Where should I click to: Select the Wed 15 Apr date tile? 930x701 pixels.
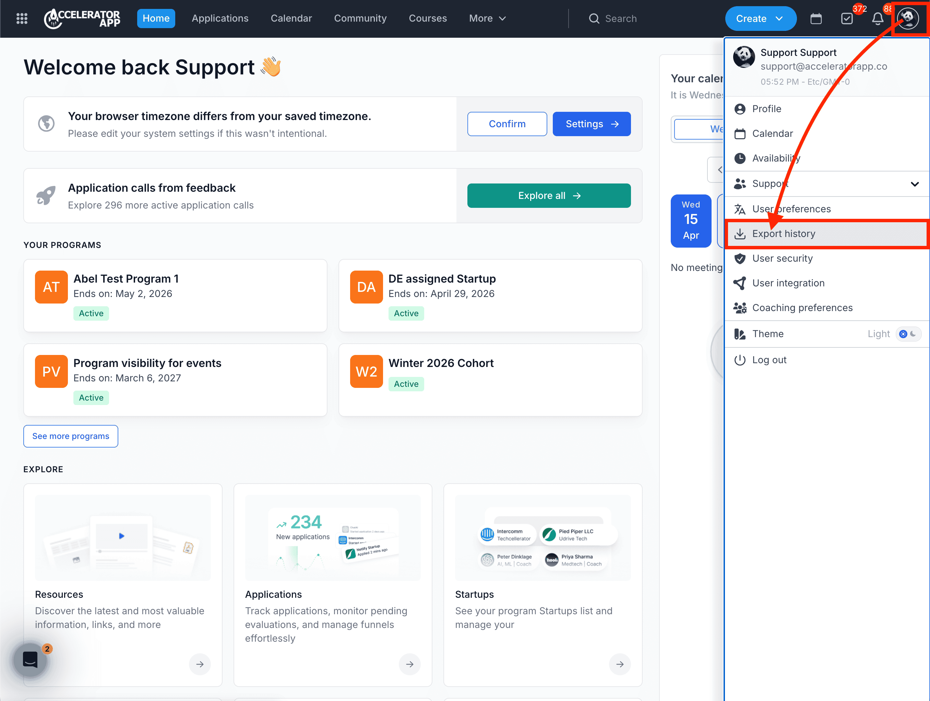pyautogui.click(x=690, y=221)
